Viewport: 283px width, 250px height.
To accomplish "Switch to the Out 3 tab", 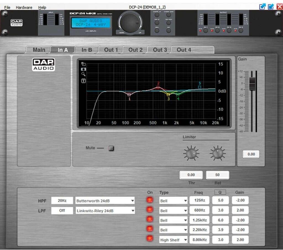I will point(160,50).
